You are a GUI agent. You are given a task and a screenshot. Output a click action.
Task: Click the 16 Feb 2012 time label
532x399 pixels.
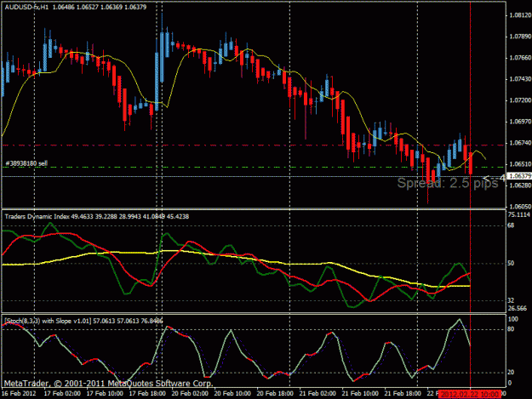[x=19, y=393]
